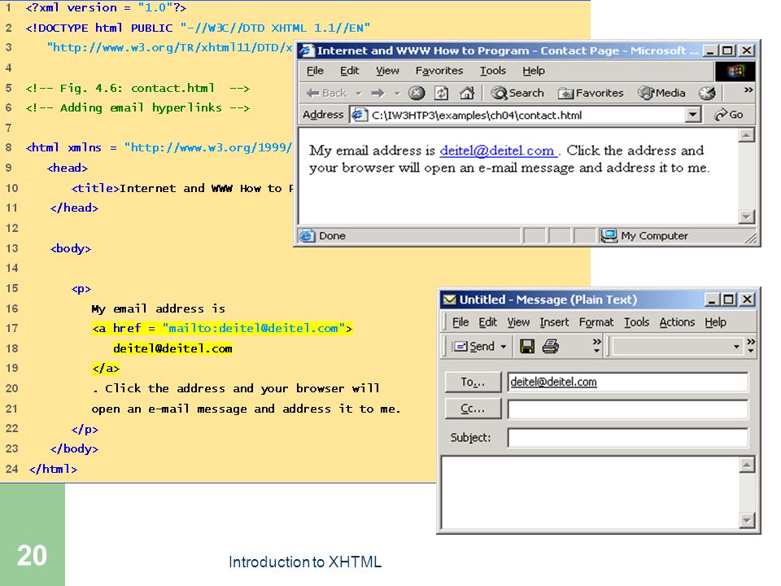The width and height of the screenshot is (781, 586).
Task: Follow the deitel@deitel.com hyperlink in page
Action: [x=498, y=151]
